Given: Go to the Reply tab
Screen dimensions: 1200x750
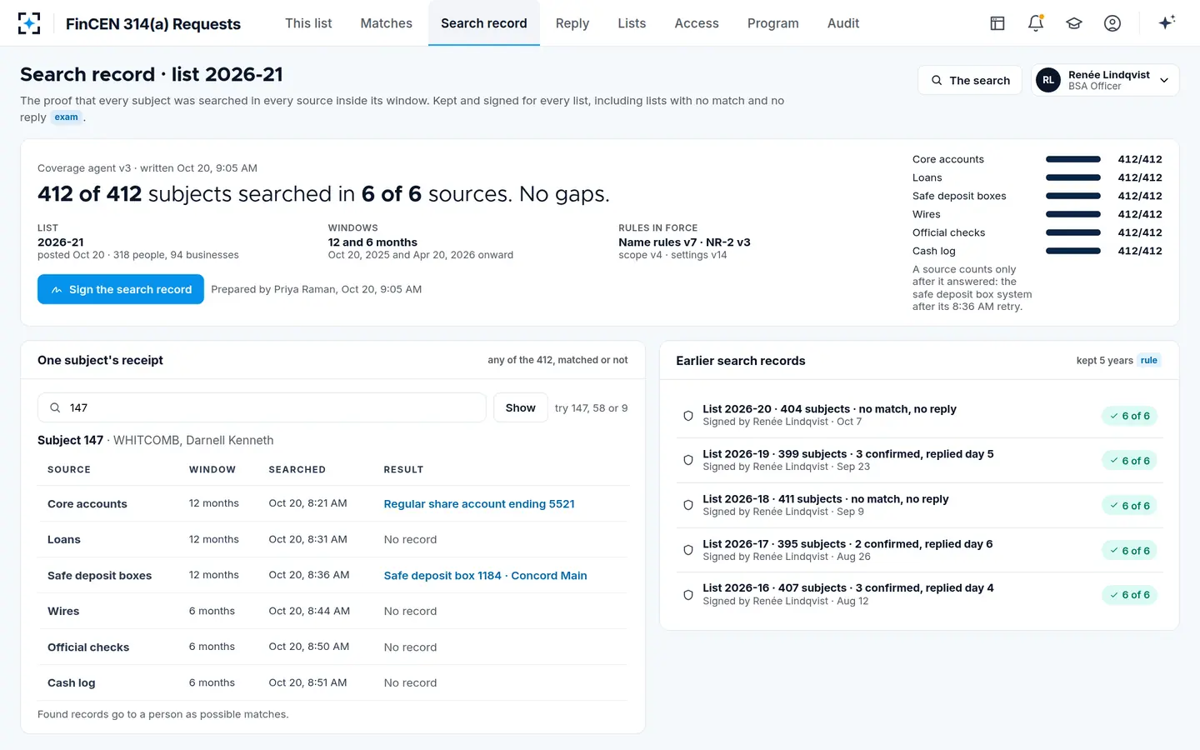Looking at the screenshot, I should click(x=572, y=23).
